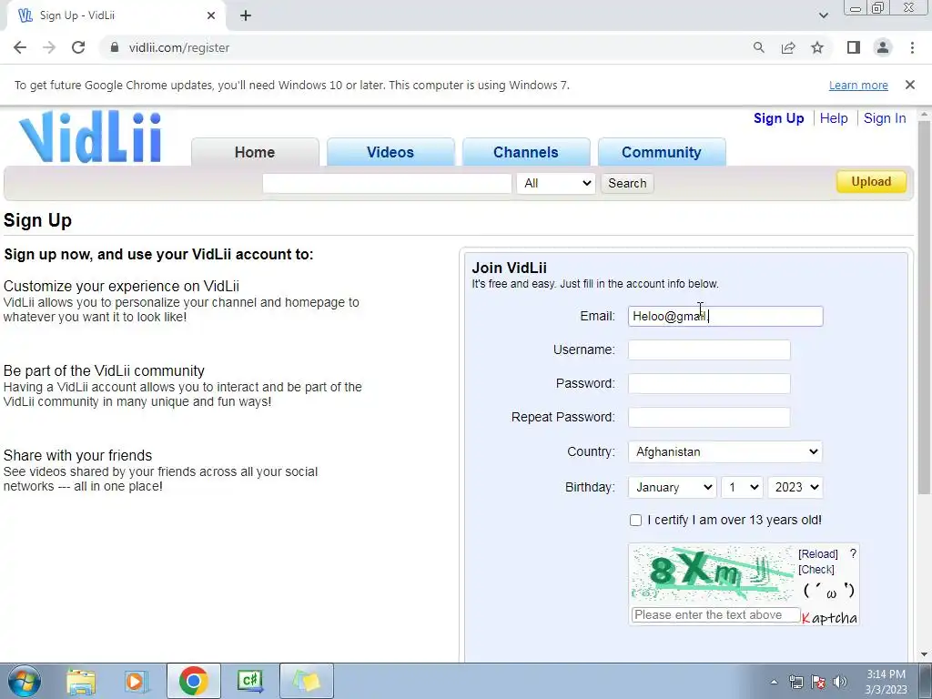
Task: Share this page via the share icon
Action: 788,47
